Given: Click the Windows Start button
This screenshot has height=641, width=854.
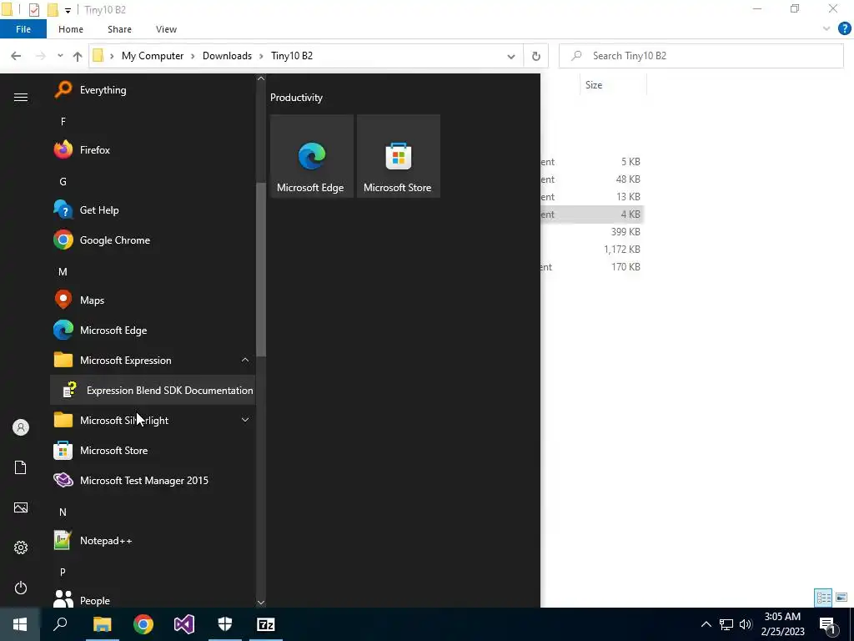Looking at the screenshot, I should click(x=20, y=624).
